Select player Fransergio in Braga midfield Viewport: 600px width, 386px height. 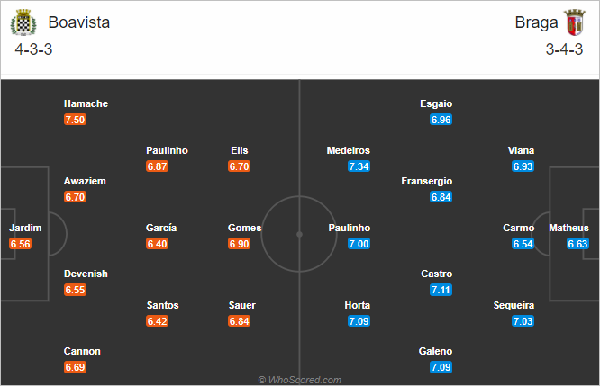pos(426,181)
